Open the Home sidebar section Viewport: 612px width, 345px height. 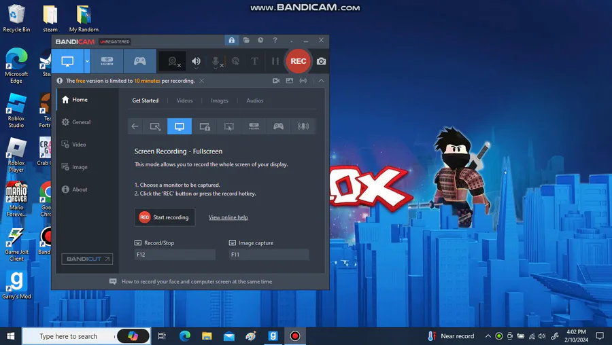88,100
